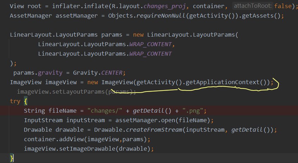Click the "changes/" string literal
Image resolution: width=298 pixels, height=163 pixels.
point(105,111)
